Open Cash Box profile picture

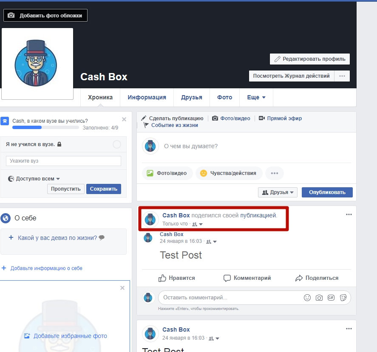point(37,64)
